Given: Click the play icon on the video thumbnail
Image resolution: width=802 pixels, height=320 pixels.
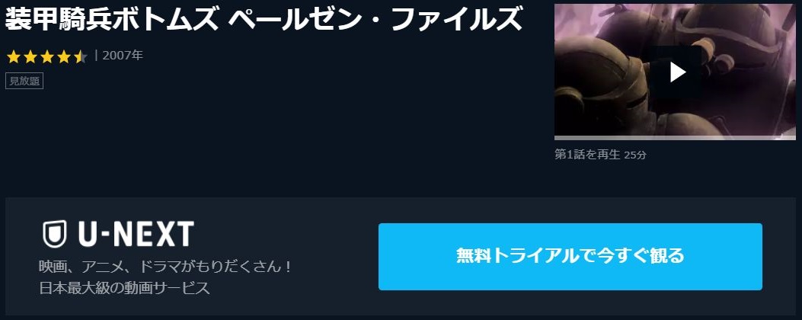Looking at the screenshot, I should pos(678,72).
